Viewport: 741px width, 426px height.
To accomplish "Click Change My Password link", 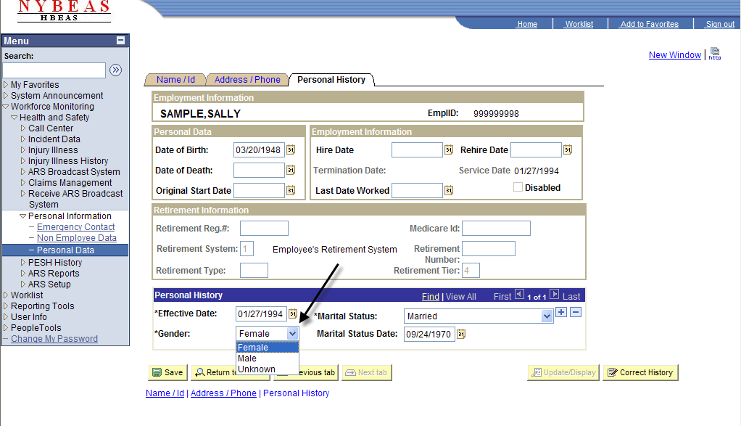I will pyautogui.click(x=54, y=338).
